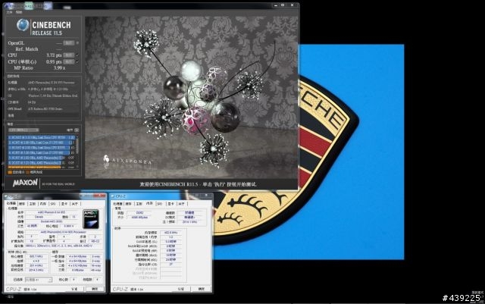
Task: Click the AMD Phenom II X4 955 name field
Action: pos(52,212)
